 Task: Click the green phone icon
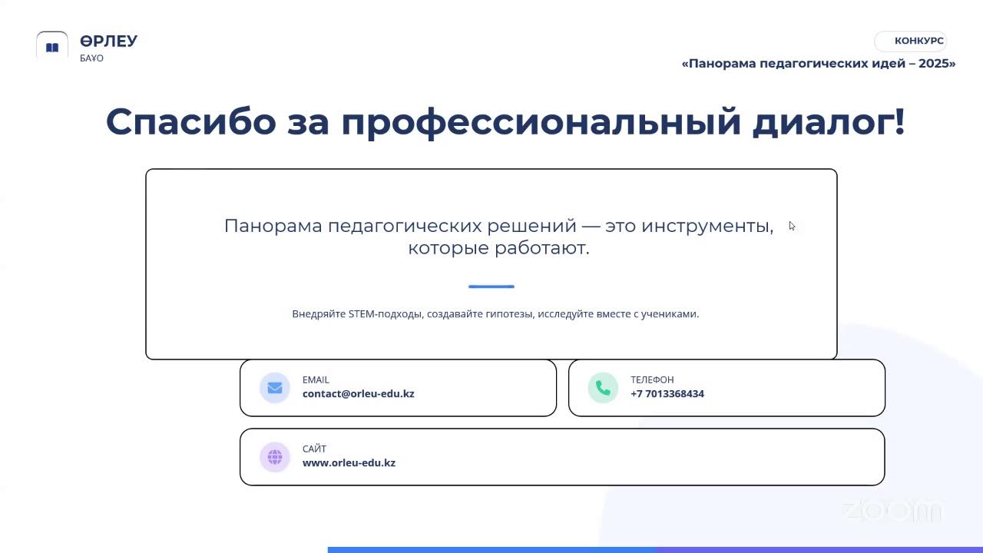603,388
